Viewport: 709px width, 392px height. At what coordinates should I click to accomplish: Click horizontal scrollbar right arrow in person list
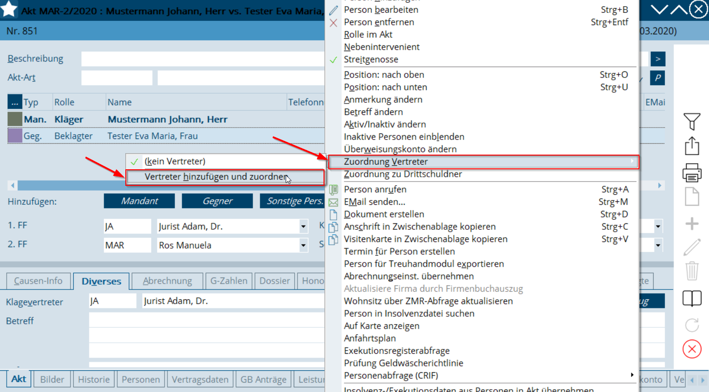point(659,185)
